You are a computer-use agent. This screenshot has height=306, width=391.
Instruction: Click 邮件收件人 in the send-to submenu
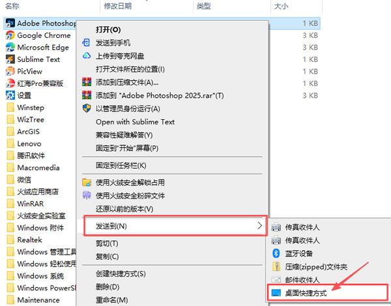303,280
